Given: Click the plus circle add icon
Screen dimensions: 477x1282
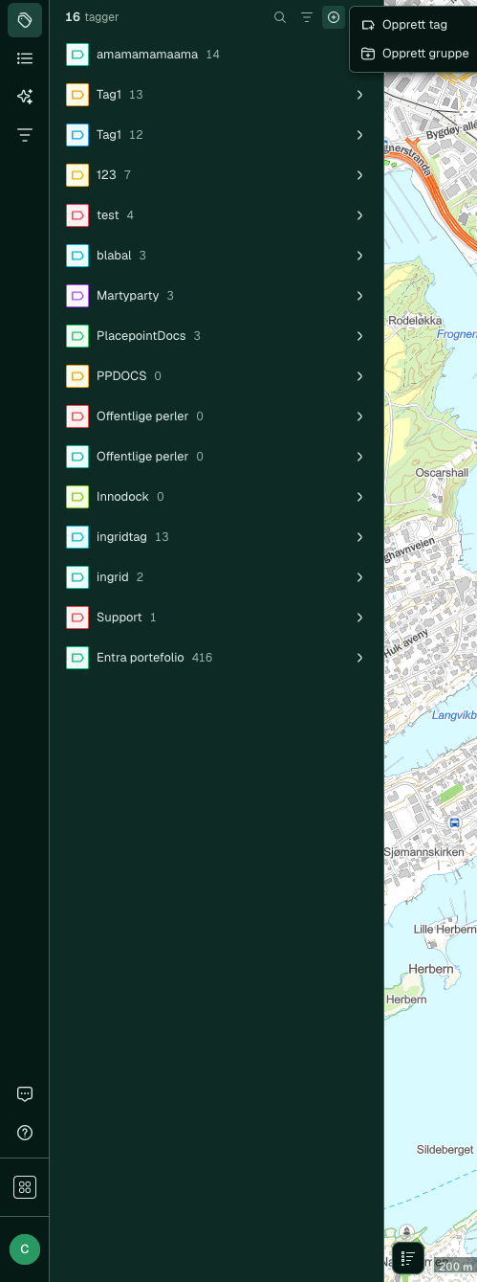Looking at the screenshot, I should [x=334, y=17].
